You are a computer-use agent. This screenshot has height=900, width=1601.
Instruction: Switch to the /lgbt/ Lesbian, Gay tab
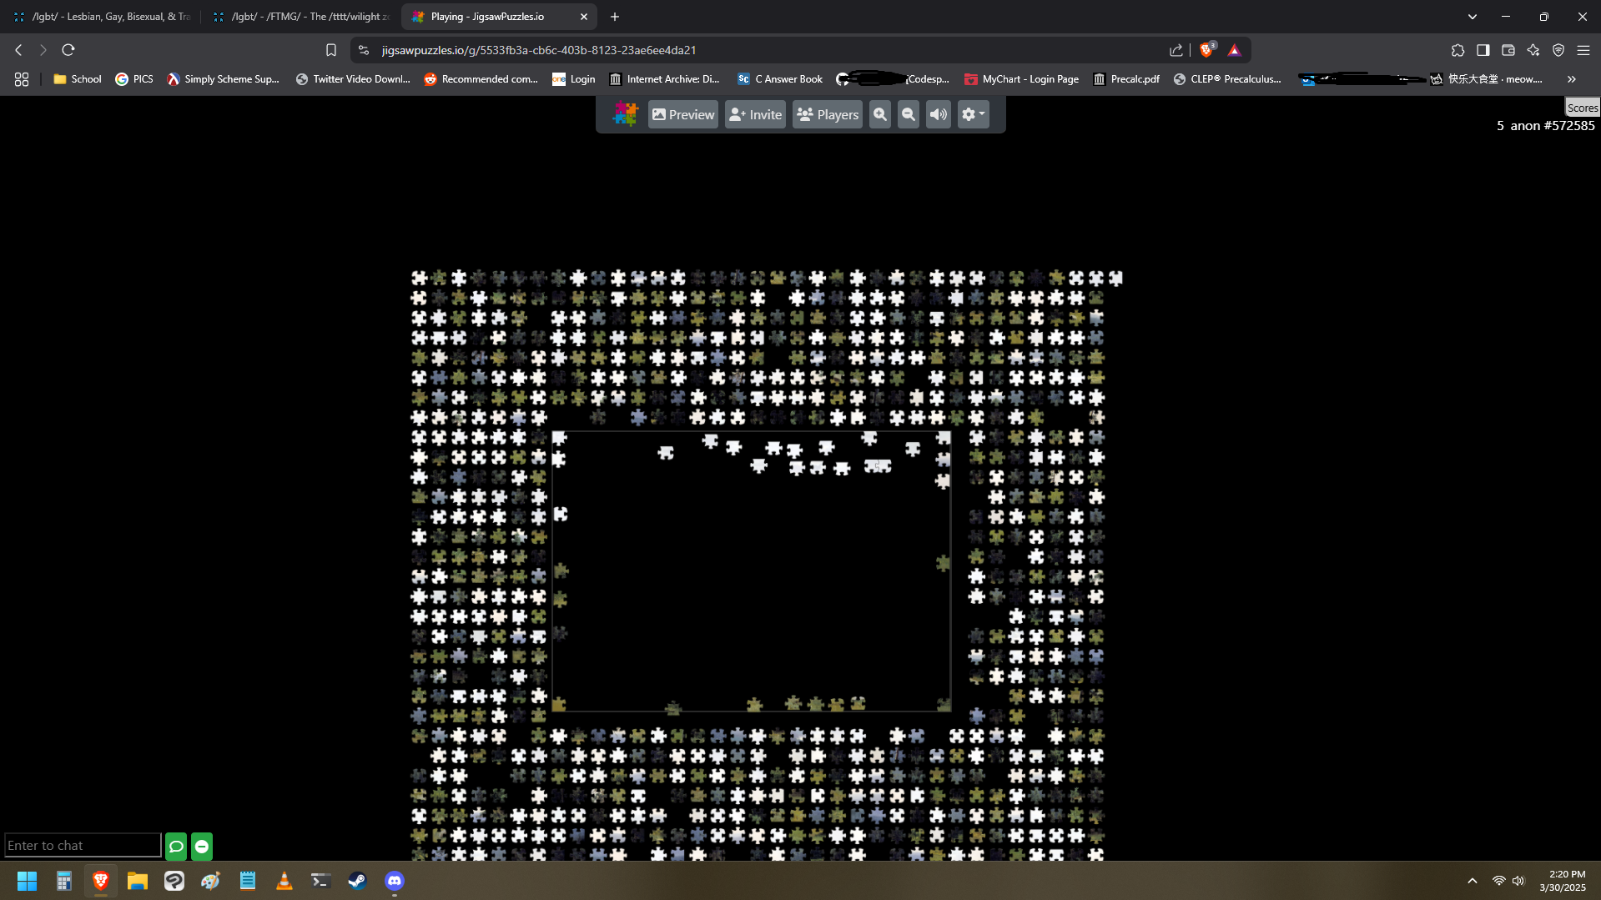click(x=102, y=17)
